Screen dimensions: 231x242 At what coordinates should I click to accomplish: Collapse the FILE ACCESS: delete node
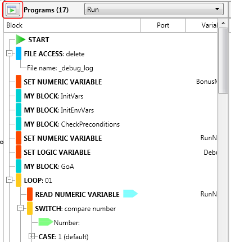click(x=9, y=53)
